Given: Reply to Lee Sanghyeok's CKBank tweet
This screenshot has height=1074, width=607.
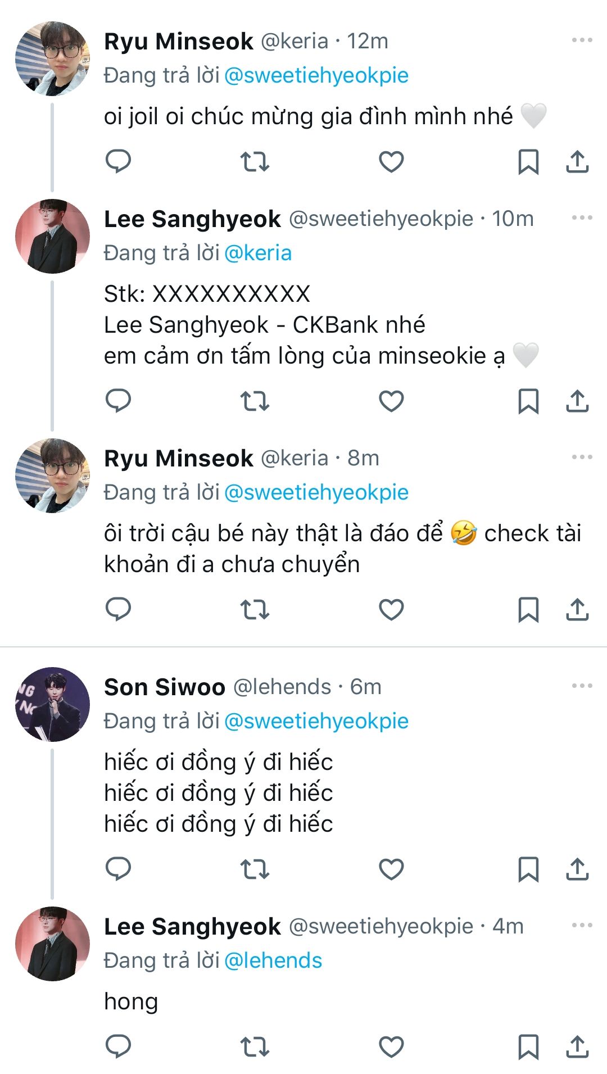Looking at the screenshot, I should [x=118, y=401].
